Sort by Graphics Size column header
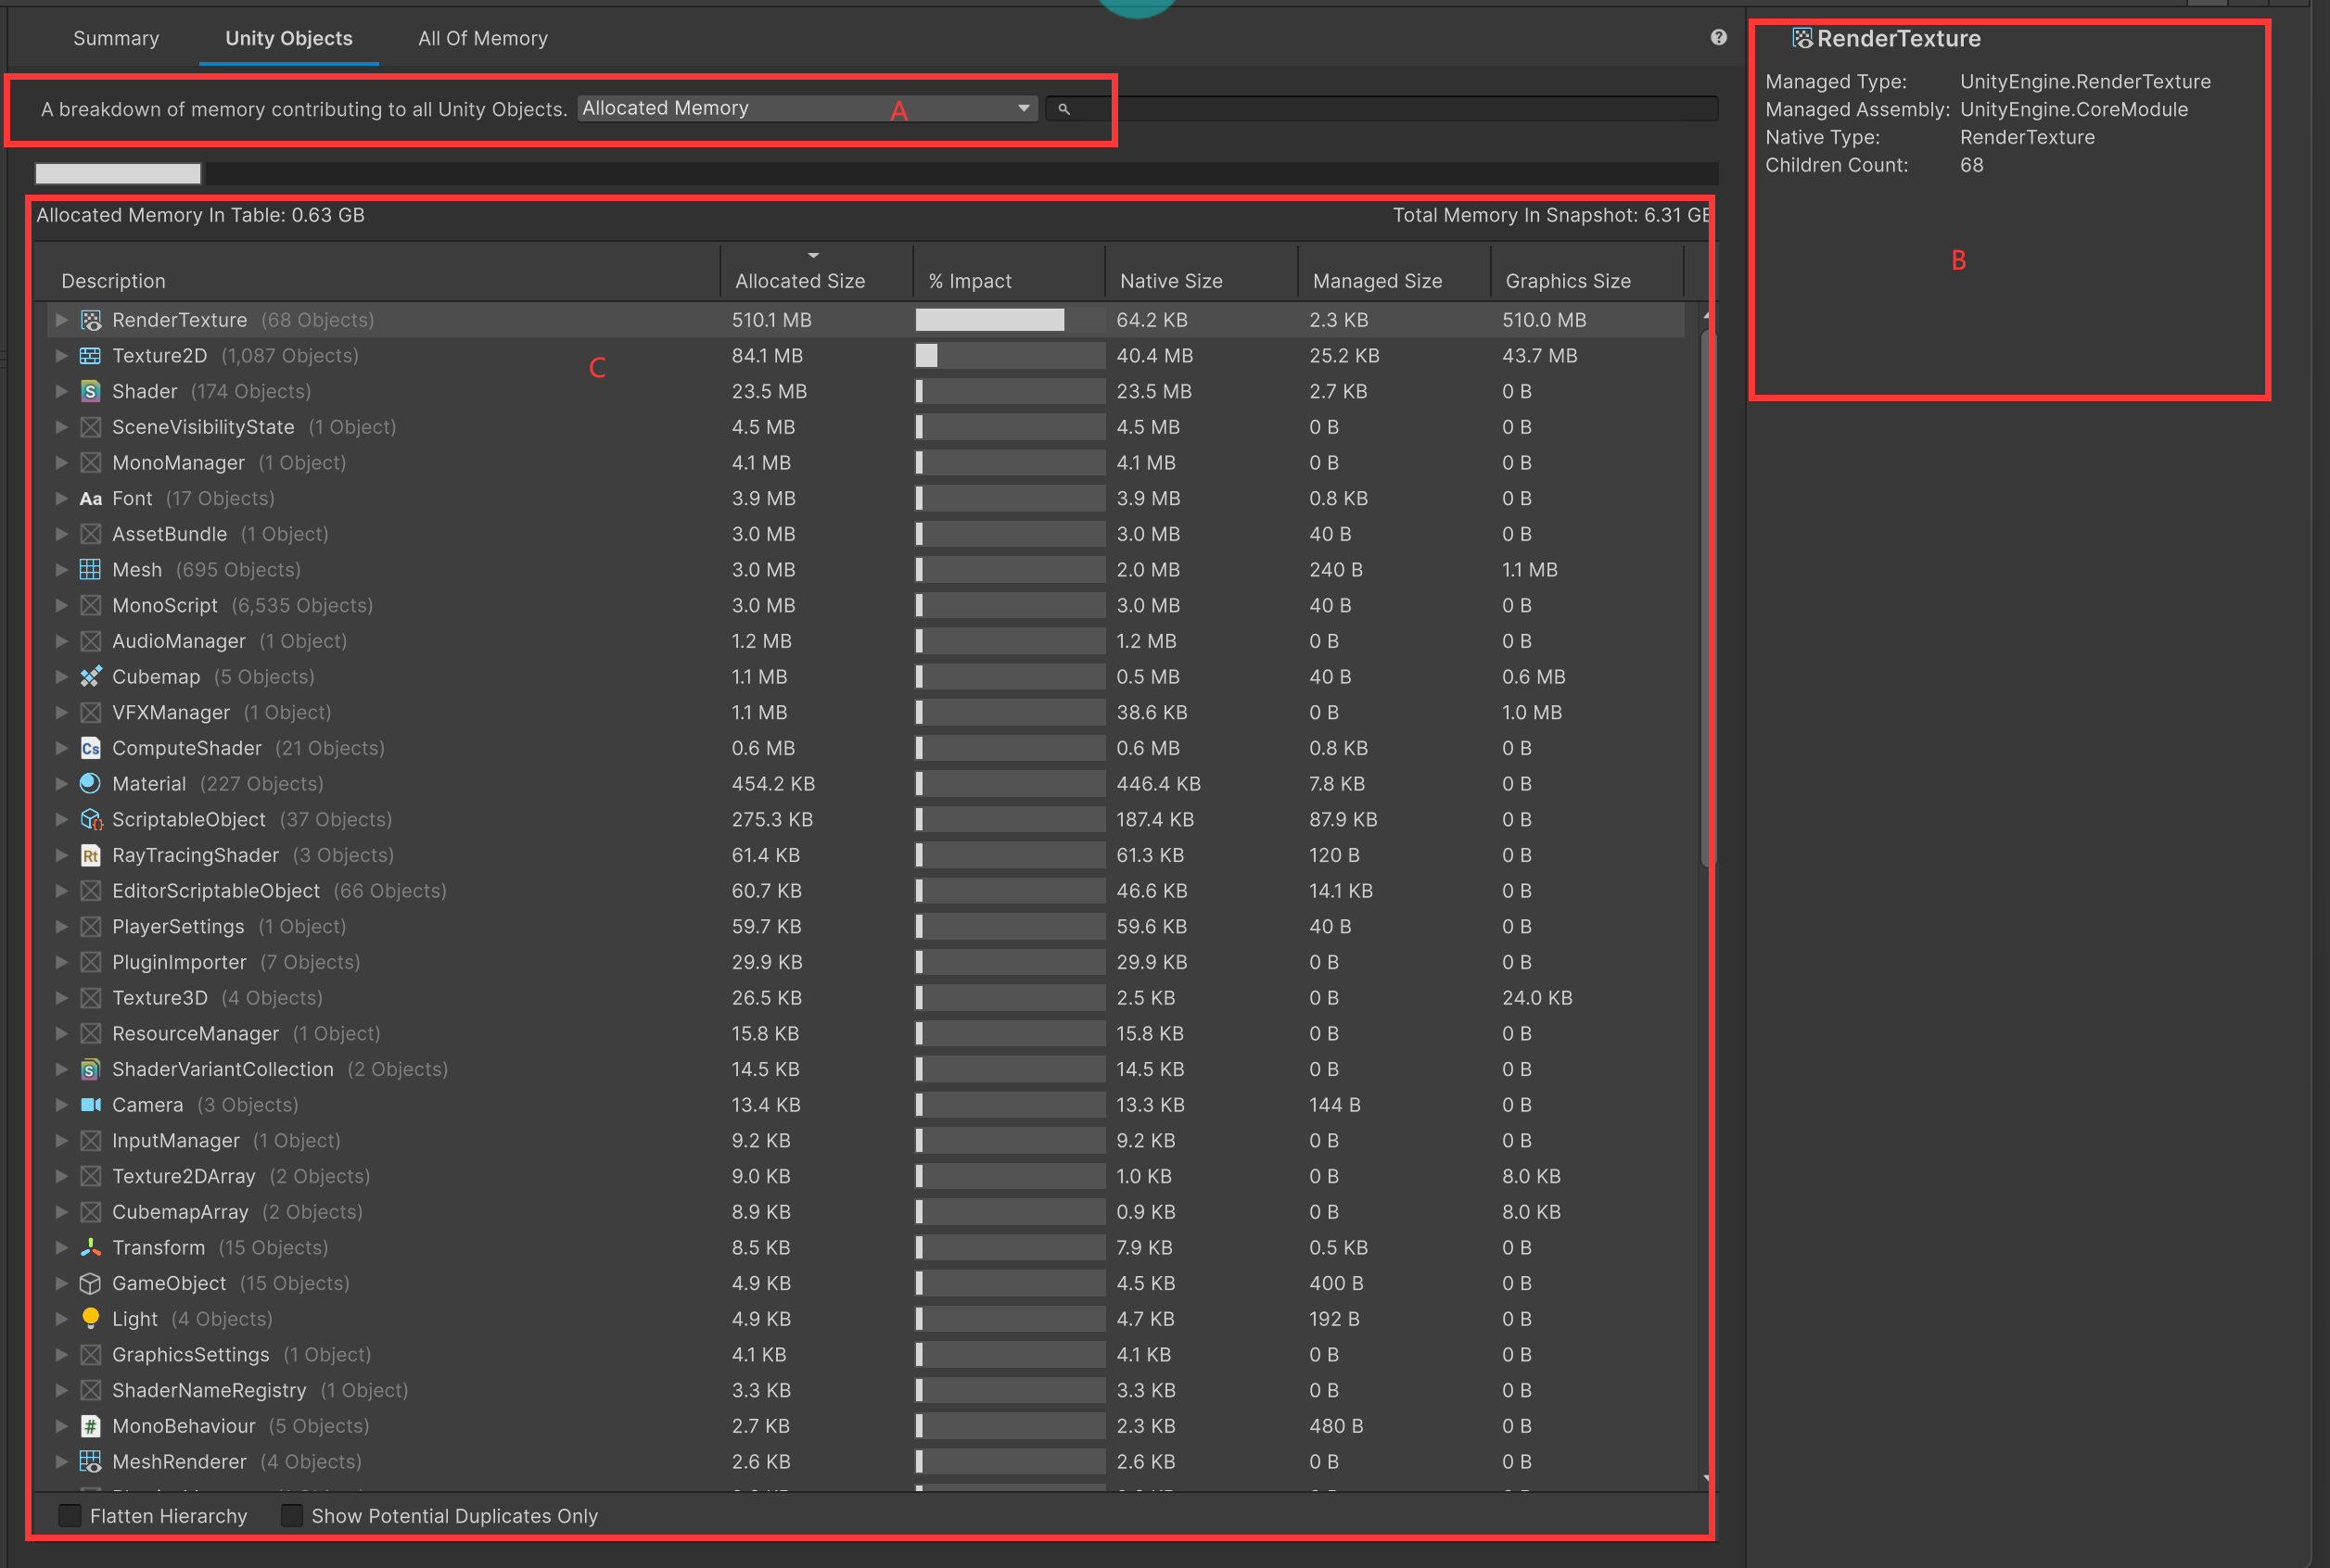Viewport: 2330px width, 1568px height. (1567, 281)
